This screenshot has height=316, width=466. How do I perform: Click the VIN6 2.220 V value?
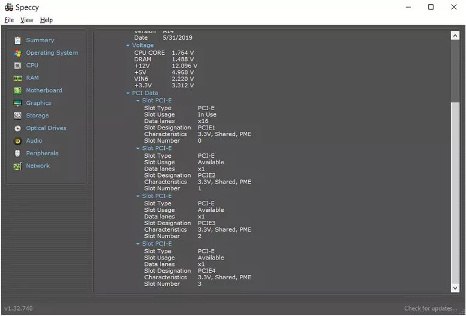pyautogui.click(x=183, y=79)
